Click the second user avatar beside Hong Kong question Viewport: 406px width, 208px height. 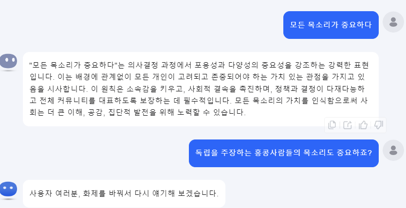tap(393, 151)
